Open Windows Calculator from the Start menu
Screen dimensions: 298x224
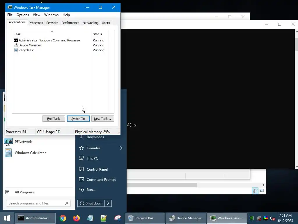tap(39, 153)
